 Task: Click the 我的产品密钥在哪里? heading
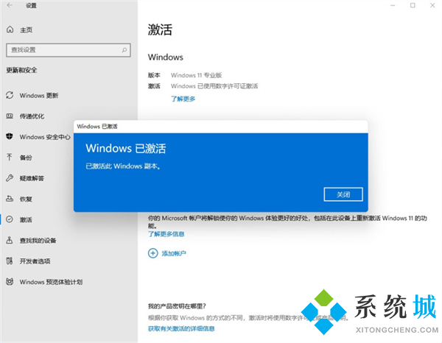tap(177, 306)
